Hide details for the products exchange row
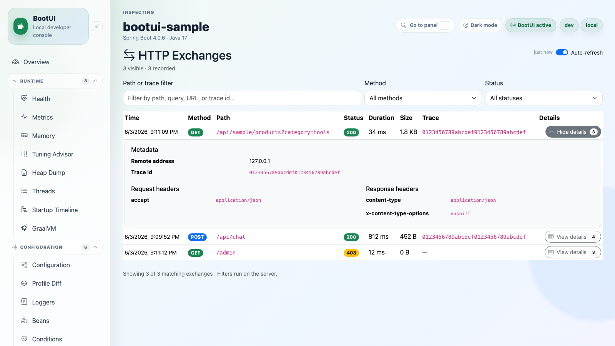The image size is (615, 346). pyautogui.click(x=573, y=132)
